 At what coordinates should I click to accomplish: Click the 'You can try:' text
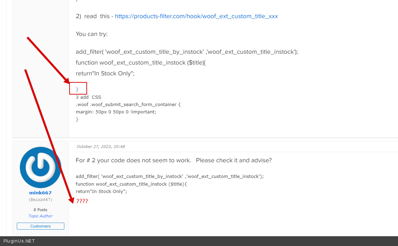point(92,34)
